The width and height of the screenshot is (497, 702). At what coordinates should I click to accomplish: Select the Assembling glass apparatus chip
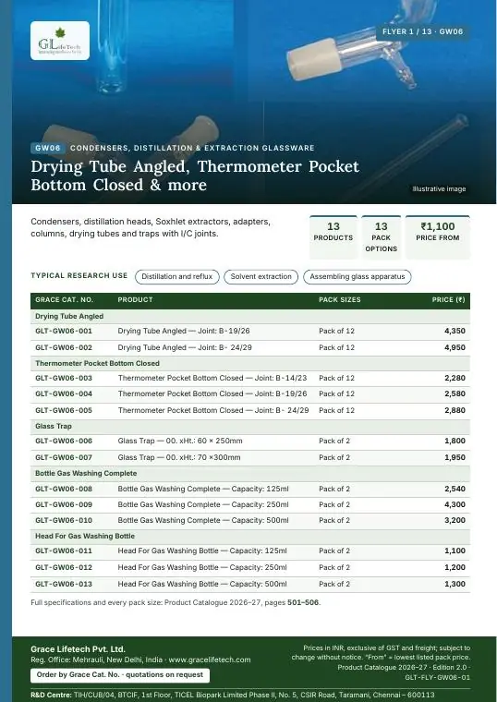pos(358,277)
